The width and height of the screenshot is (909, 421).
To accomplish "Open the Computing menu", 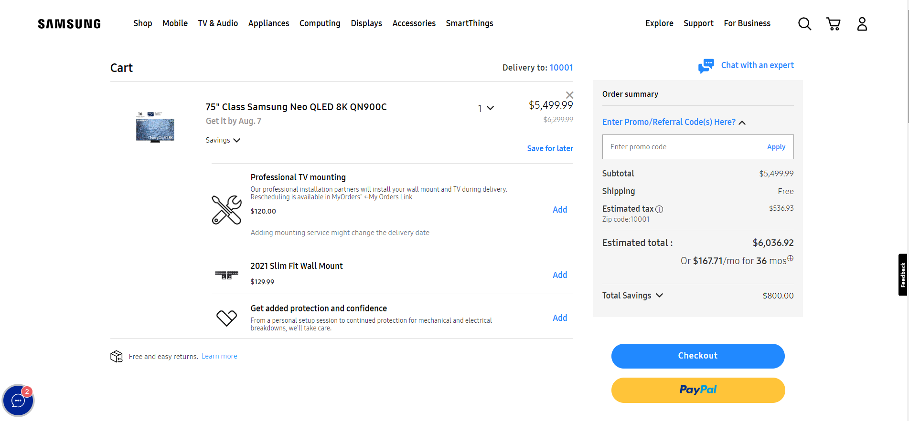I will [x=320, y=23].
